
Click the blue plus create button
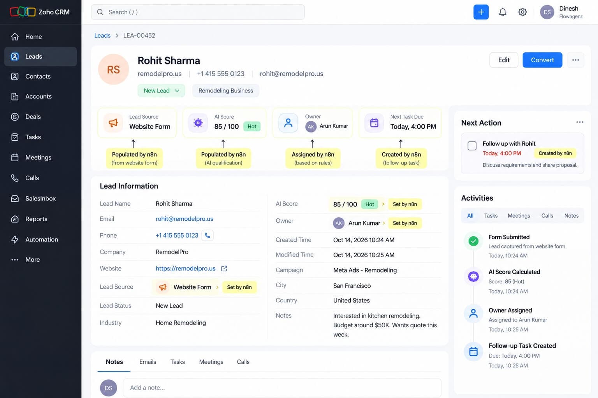[481, 12]
